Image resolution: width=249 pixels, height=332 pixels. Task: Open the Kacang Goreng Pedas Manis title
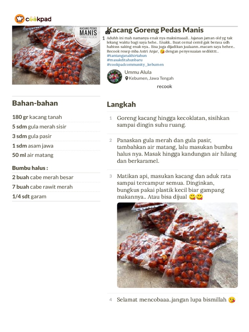pos(155,30)
